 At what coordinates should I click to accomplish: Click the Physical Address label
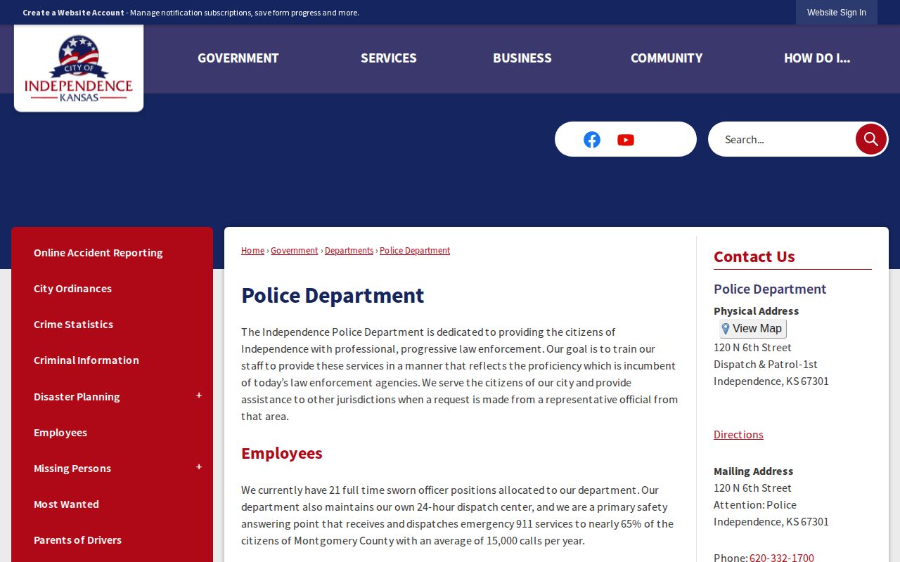coord(756,311)
